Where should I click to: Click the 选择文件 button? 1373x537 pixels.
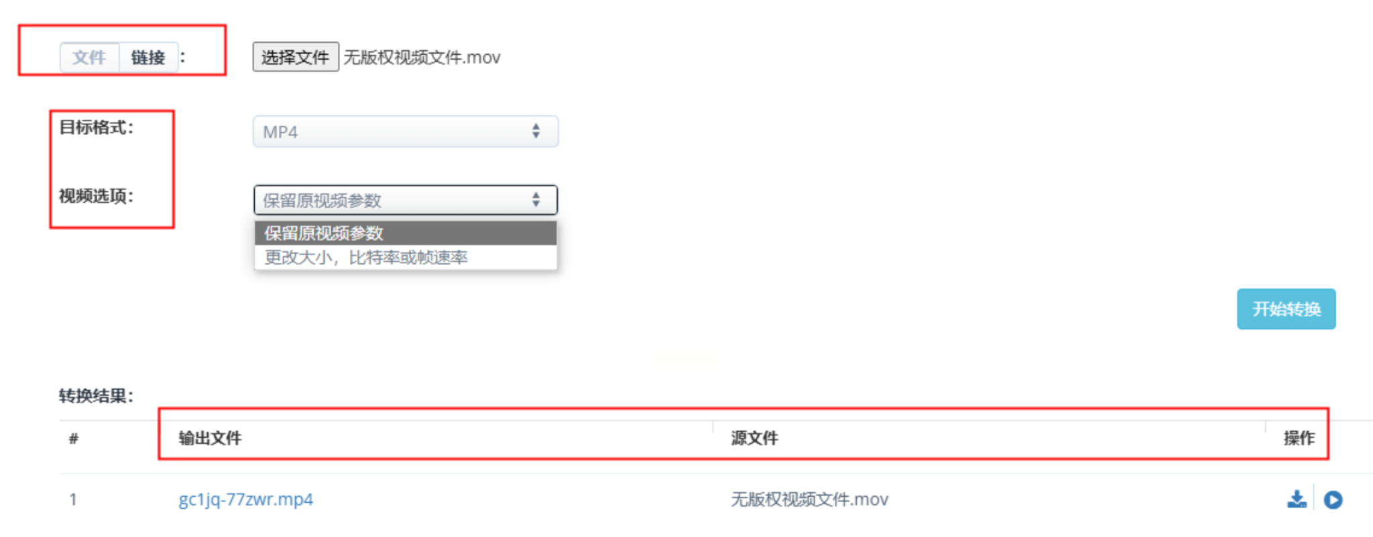tap(296, 57)
